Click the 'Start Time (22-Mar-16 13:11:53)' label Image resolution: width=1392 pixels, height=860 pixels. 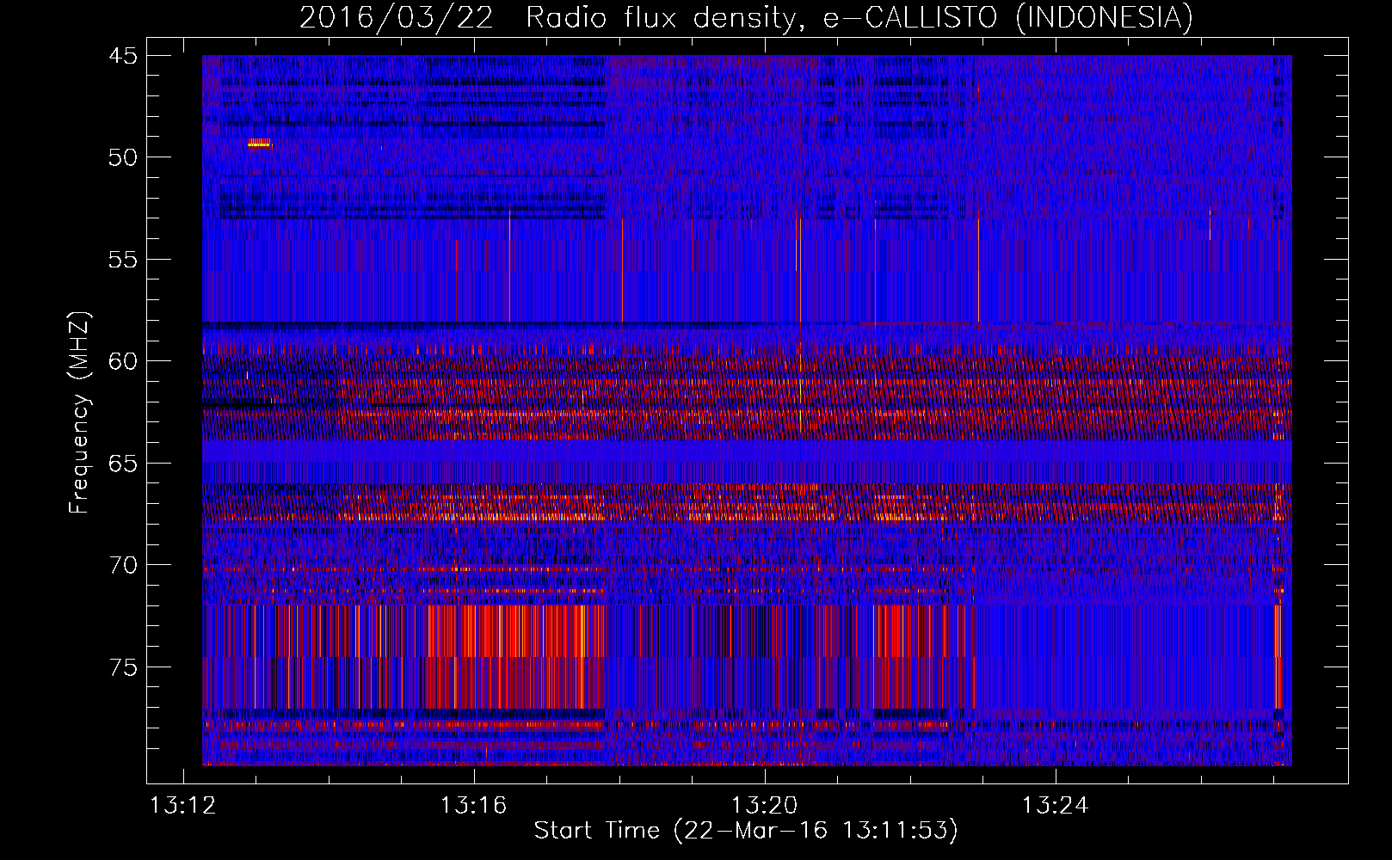tap(746, 831)
